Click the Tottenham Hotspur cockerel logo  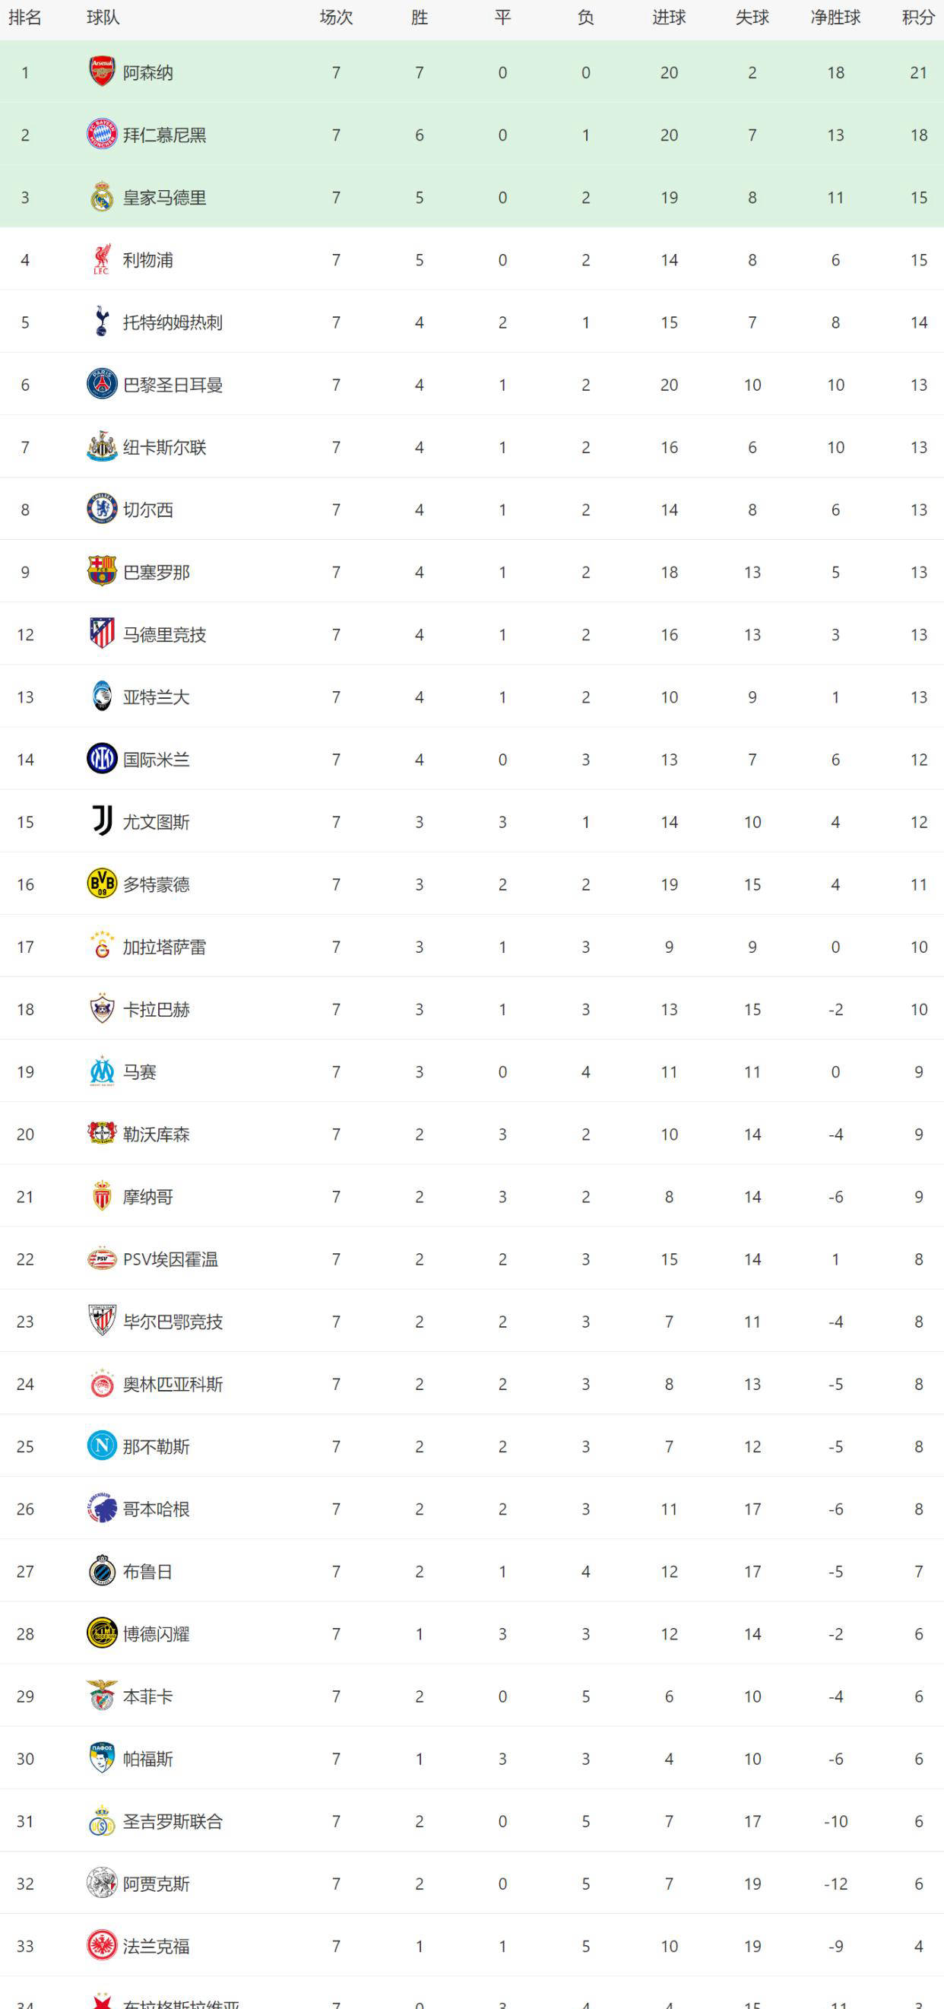tap(101, 322)
